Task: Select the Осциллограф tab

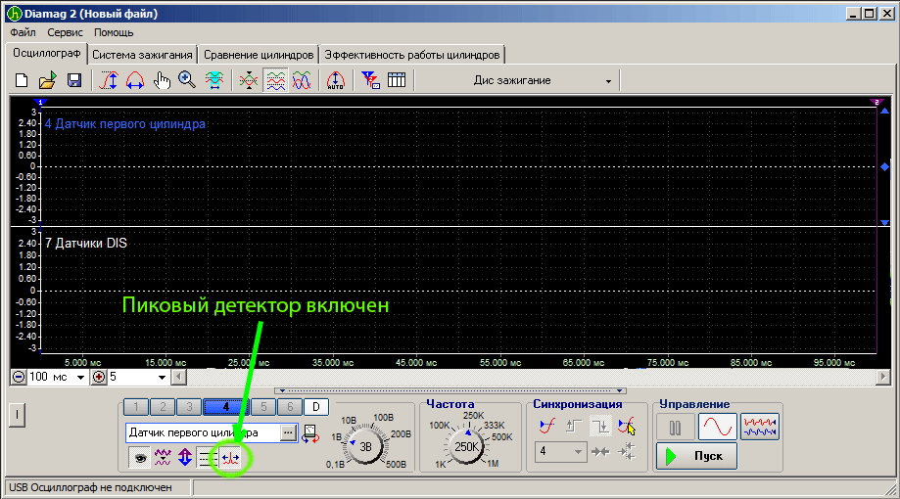Action: point(46,54)
